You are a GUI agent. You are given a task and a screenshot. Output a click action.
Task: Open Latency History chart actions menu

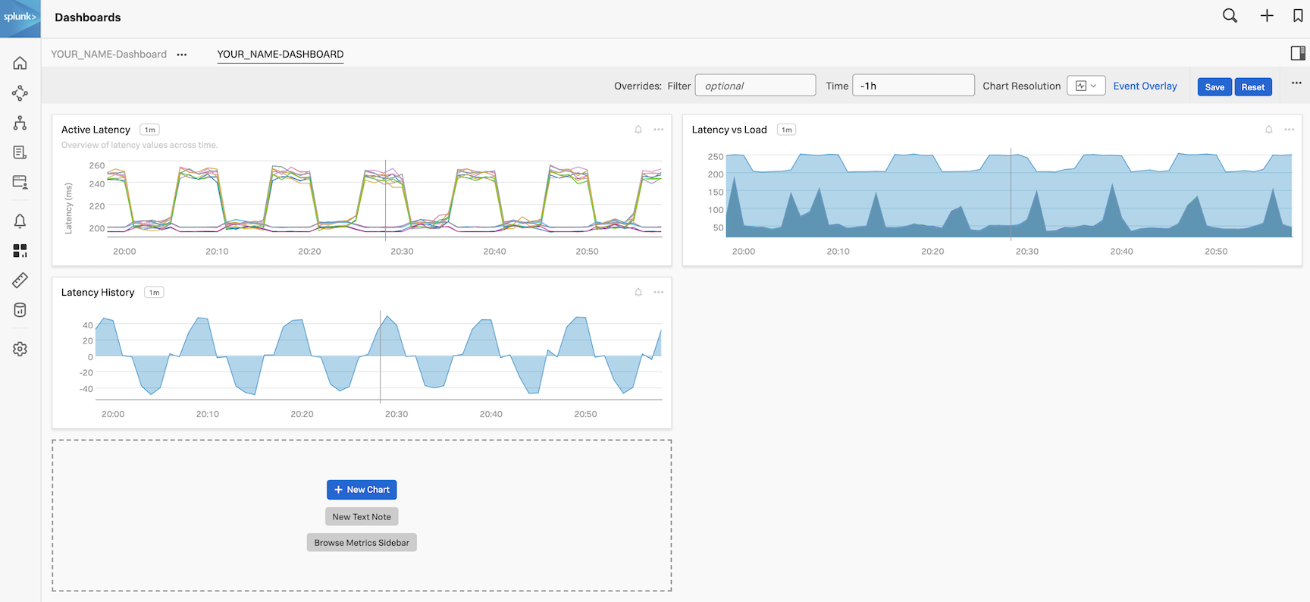pos(659,292)
